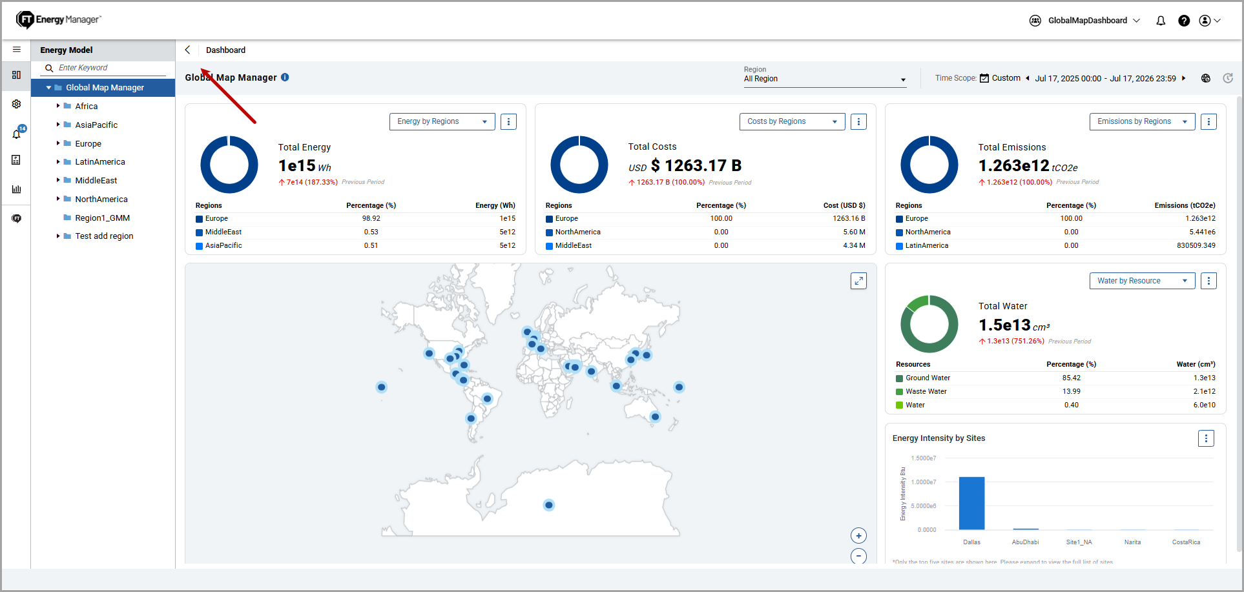Screen dimensions: 1244x592
Task: Click the back arrow beside Dashboard
Action: [x=187, y=50]
